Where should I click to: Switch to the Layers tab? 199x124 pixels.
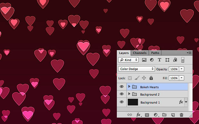pos(124,53)
